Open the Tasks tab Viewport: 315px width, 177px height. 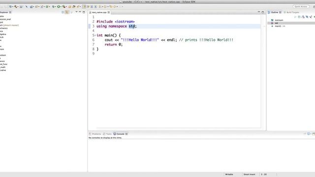(107, 134)
